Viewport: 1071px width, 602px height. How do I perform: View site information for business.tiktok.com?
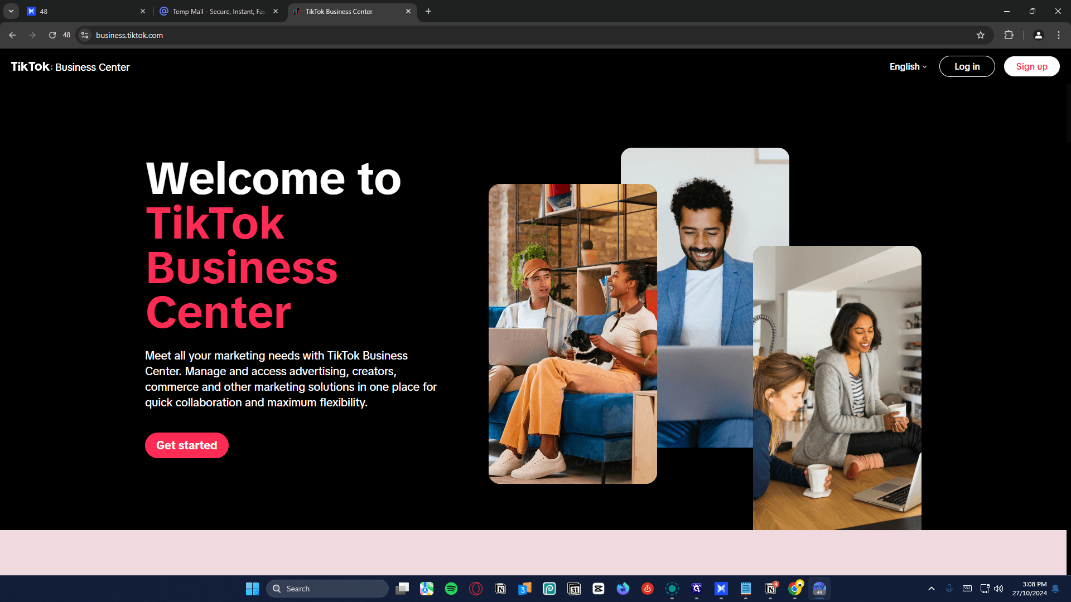[85, 35]
